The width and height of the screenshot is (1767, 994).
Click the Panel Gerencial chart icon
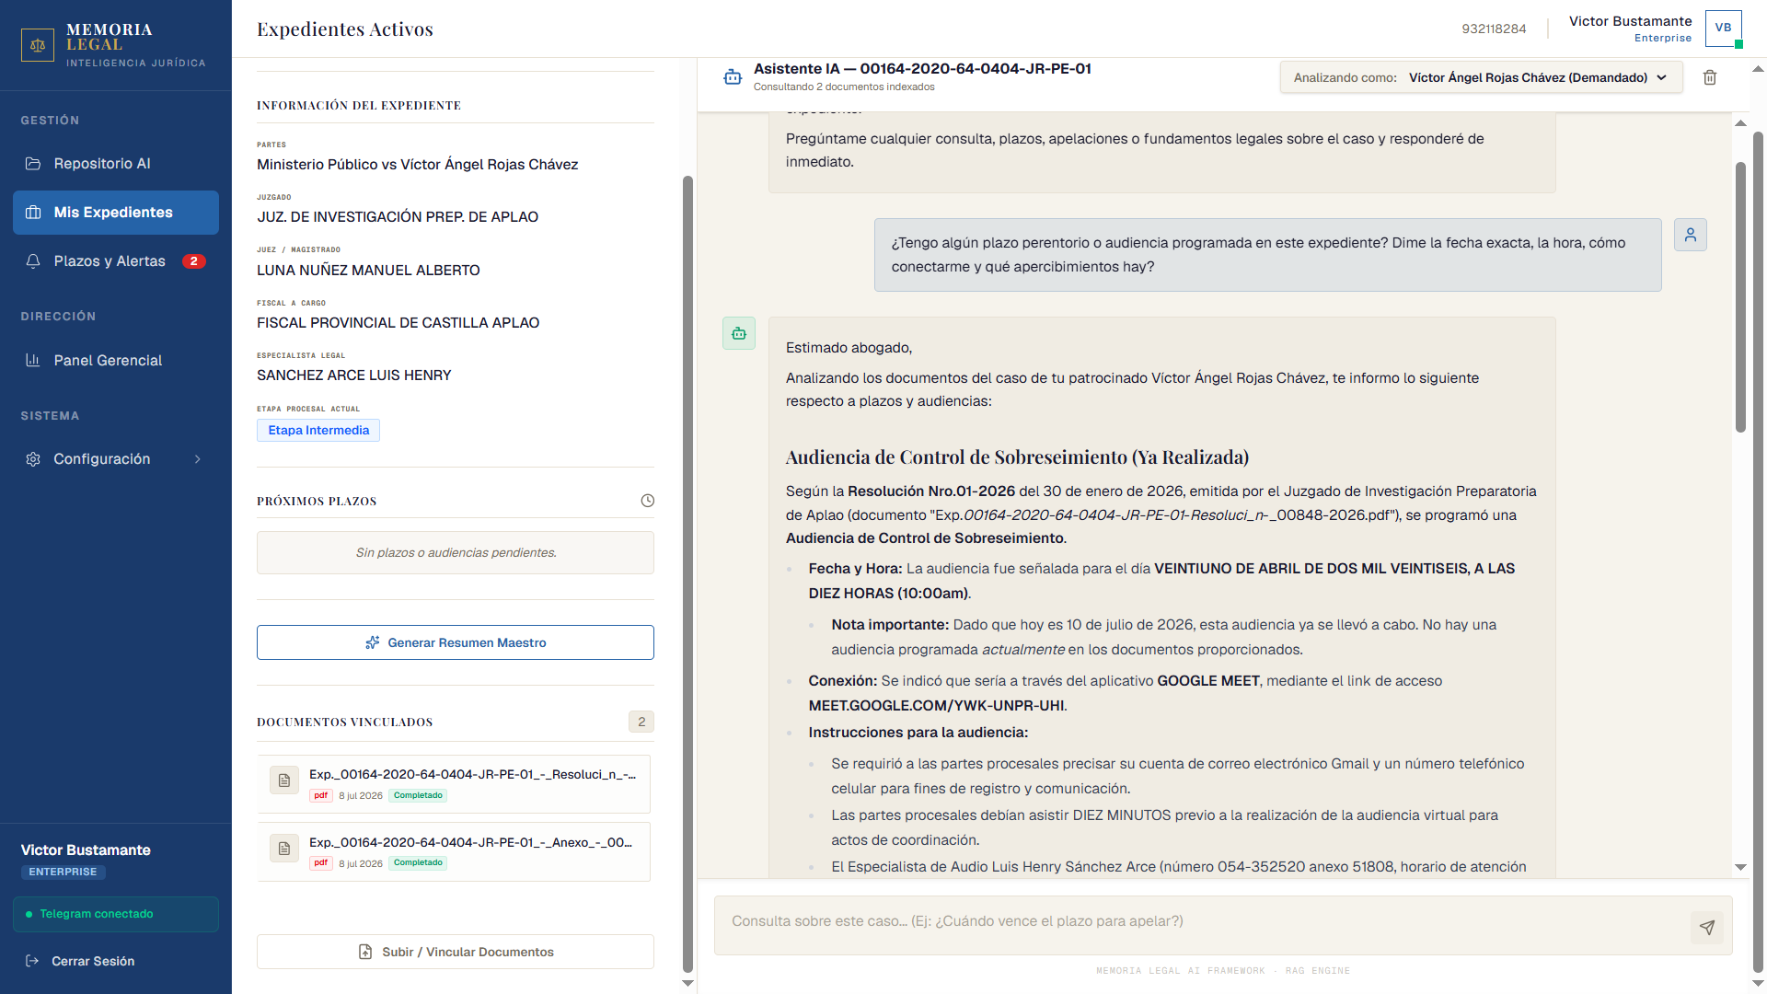coord(33,361)
